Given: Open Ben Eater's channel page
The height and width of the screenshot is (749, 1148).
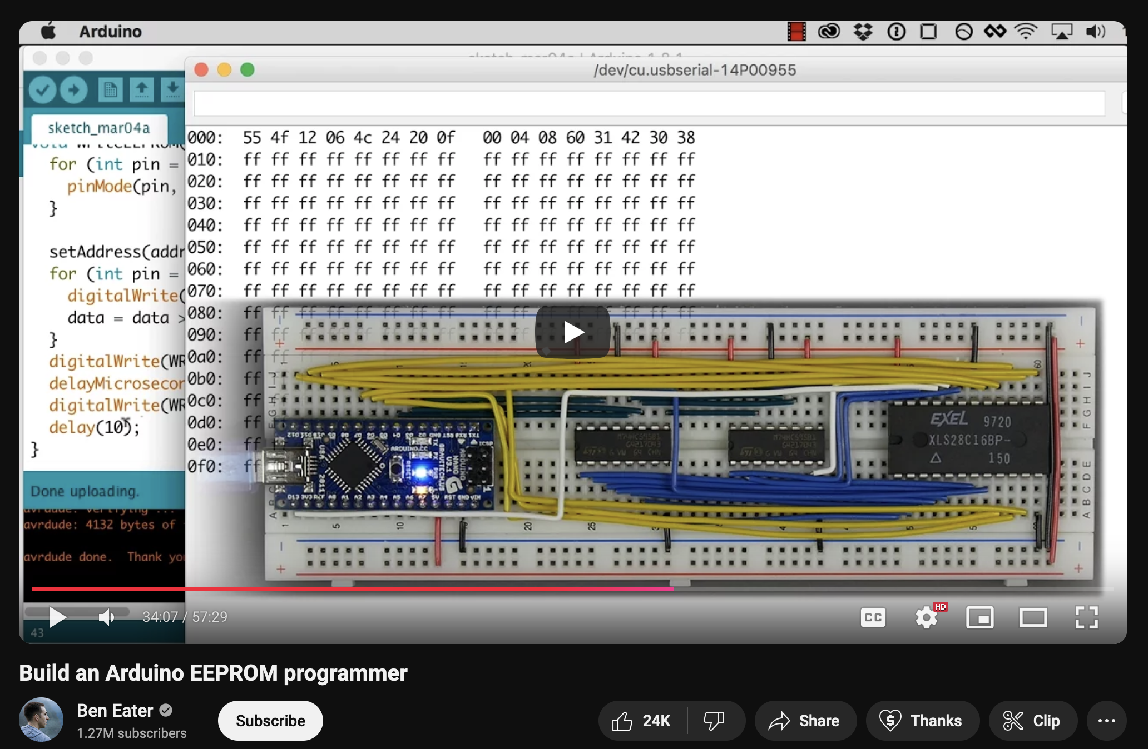Looking at the screenshot, I should tap(113, 711).
